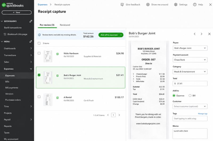Click the green receipt icon for A Rental

(58, 98)
